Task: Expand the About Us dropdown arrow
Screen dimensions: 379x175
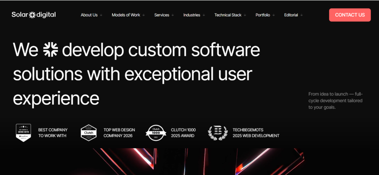Action: [x=101, y=15]
